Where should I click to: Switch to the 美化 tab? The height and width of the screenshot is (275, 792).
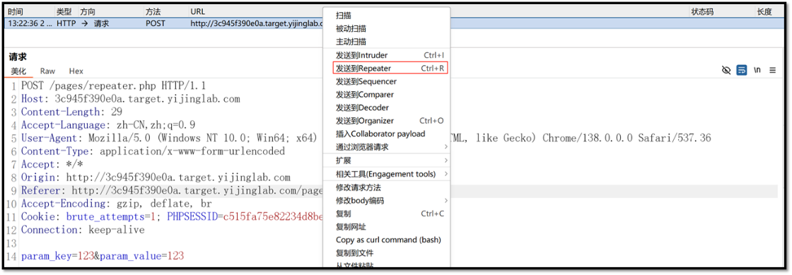click(x=18, y=71)
